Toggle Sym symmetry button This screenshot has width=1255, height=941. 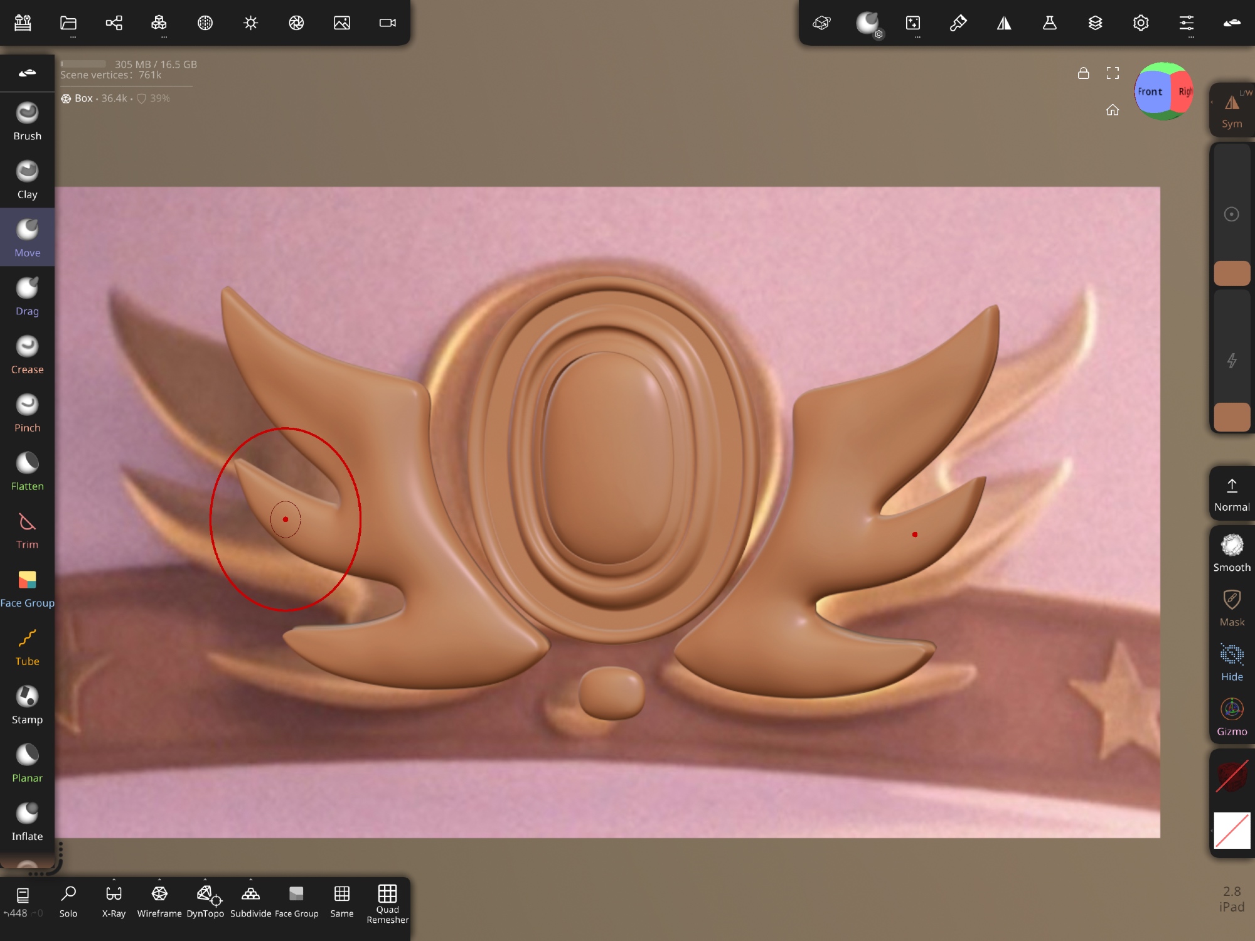(x=1231, y=110)
